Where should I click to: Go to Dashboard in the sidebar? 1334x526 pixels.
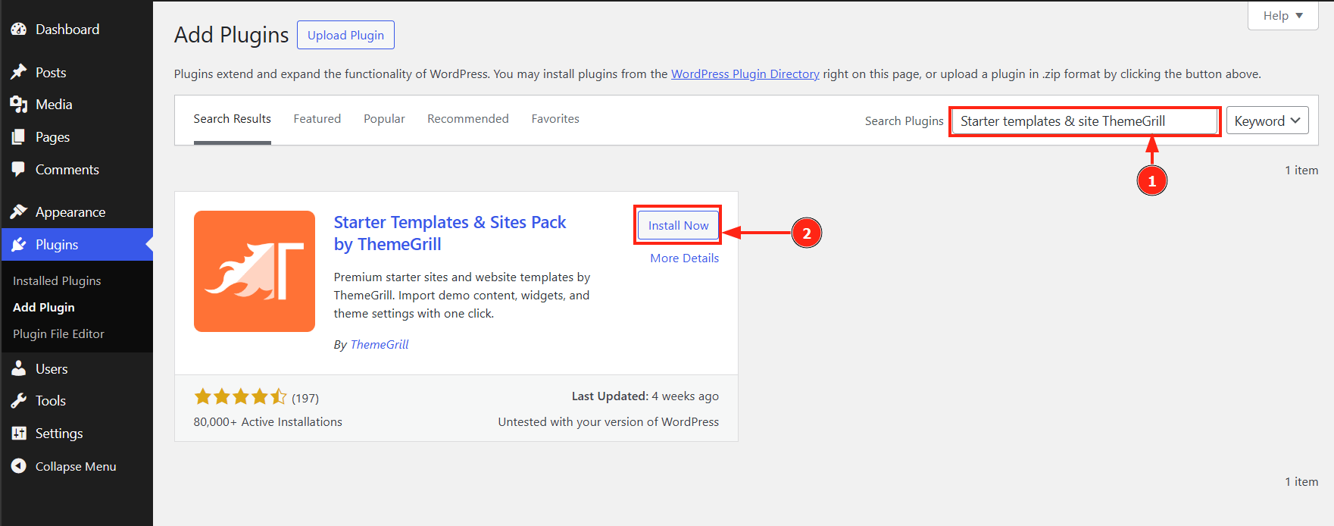click(x=67, y=30)
